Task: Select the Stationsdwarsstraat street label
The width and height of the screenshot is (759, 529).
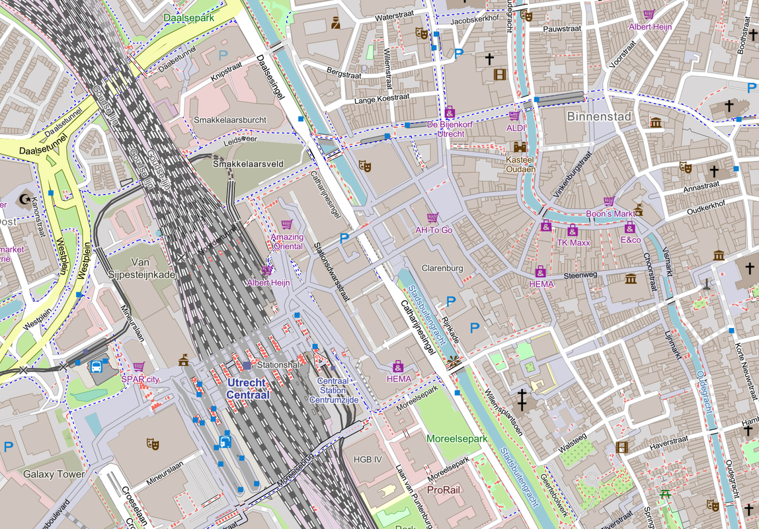Action: pos(332,272)
